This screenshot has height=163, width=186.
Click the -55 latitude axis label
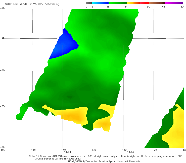tap(2, 106)
